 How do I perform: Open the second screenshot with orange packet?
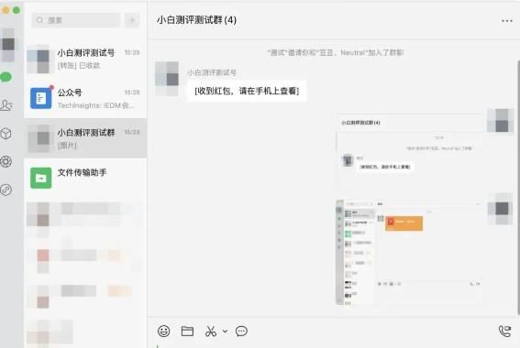point(409,253)
